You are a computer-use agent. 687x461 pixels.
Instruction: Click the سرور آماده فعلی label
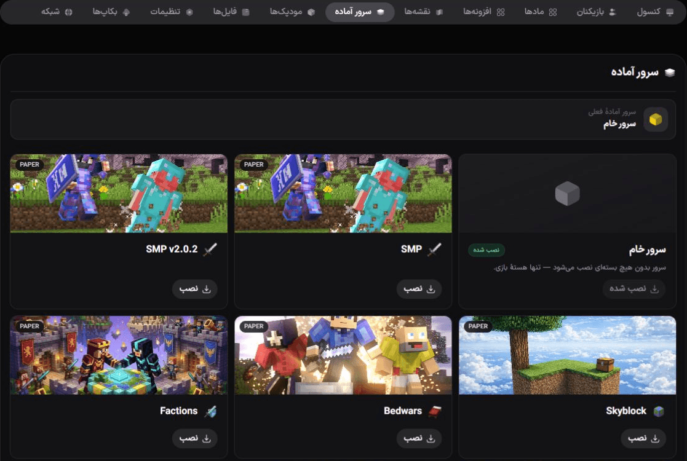click(x=611, y=112)
